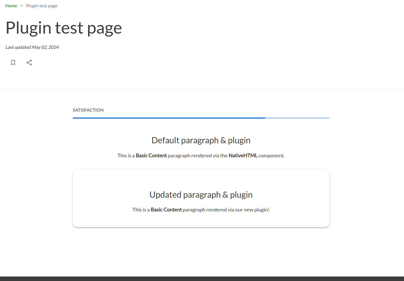Open the Home link in the breadcrumb
This screenshot has width=404, height=281.
11,6
